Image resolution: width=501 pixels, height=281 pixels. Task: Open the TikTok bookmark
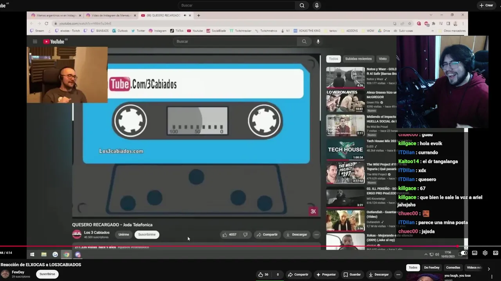tap(177, 31)
